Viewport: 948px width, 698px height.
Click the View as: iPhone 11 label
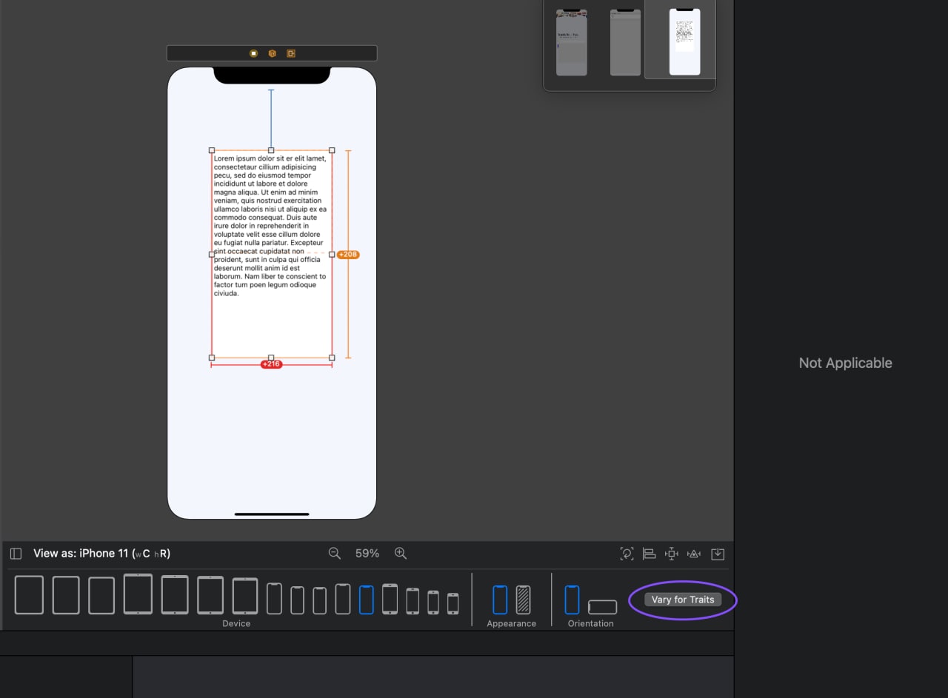pos(101,554)
